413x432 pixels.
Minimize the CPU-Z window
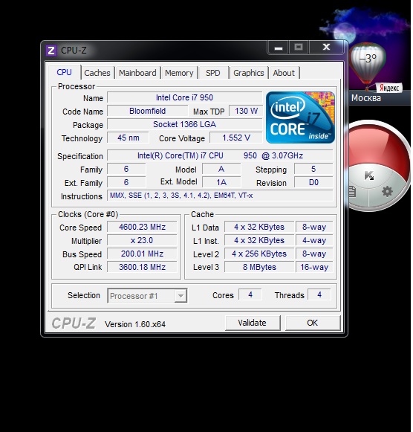pyautogui.click(x=278, y=48)
